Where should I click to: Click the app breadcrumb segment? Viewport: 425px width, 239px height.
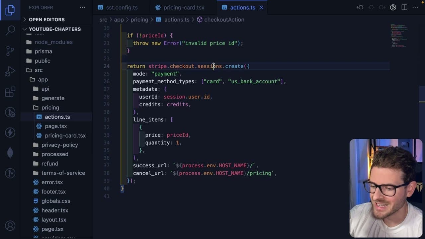(x=119, y=20)
